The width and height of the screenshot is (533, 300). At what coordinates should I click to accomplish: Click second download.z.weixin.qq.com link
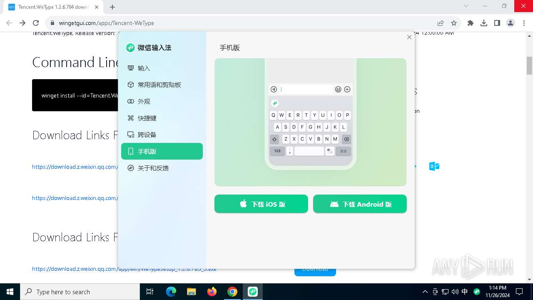75,198
